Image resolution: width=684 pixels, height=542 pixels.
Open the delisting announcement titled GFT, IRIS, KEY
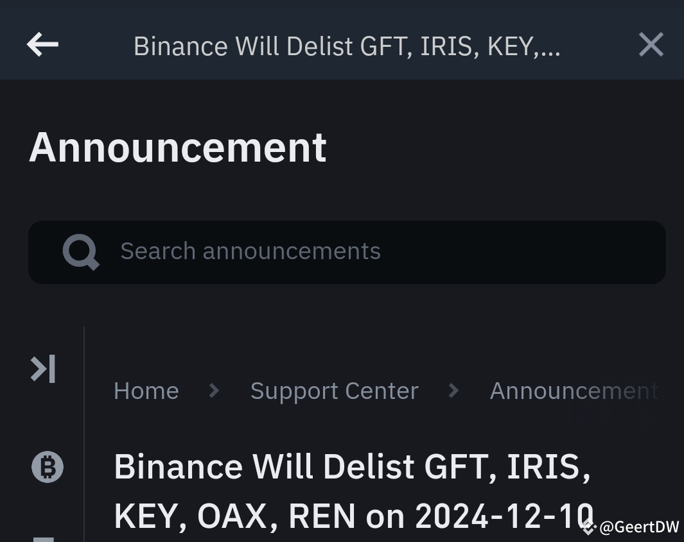pos(353,491)
